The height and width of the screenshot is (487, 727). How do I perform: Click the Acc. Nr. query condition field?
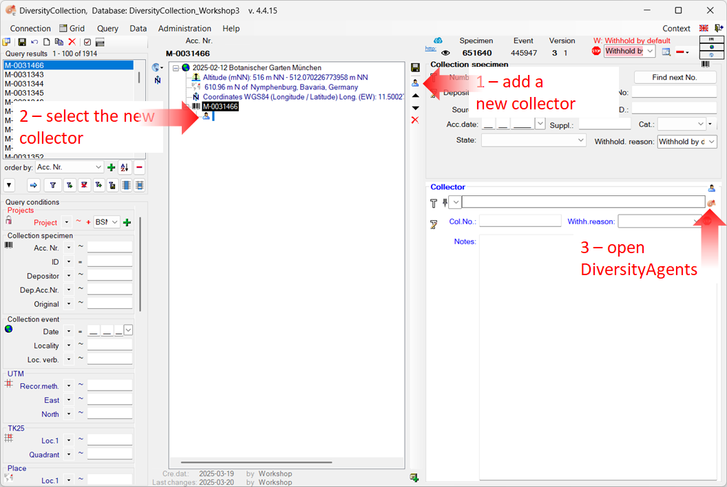click(110, 248)
